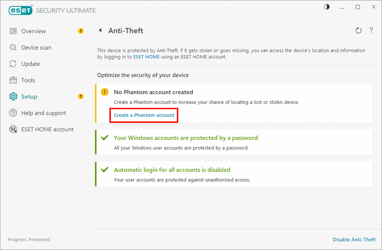Click Disable Anti-Theft
Viewport: 382px width, 250px height.
(354, 240)
